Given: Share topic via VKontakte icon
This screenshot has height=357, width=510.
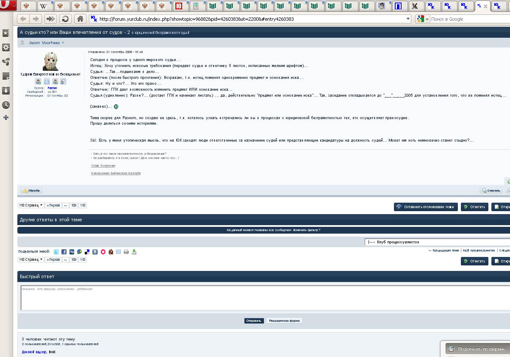Looking at the screenshot, I should [x=95, y=251].
